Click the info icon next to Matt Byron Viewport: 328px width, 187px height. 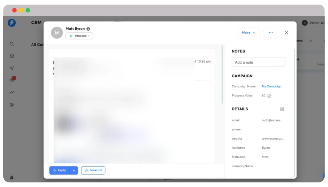(88, 28)
